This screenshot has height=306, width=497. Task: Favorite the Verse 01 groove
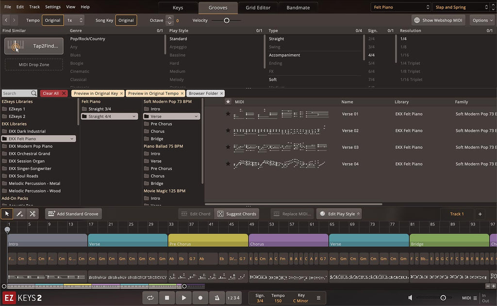(228, 114)
